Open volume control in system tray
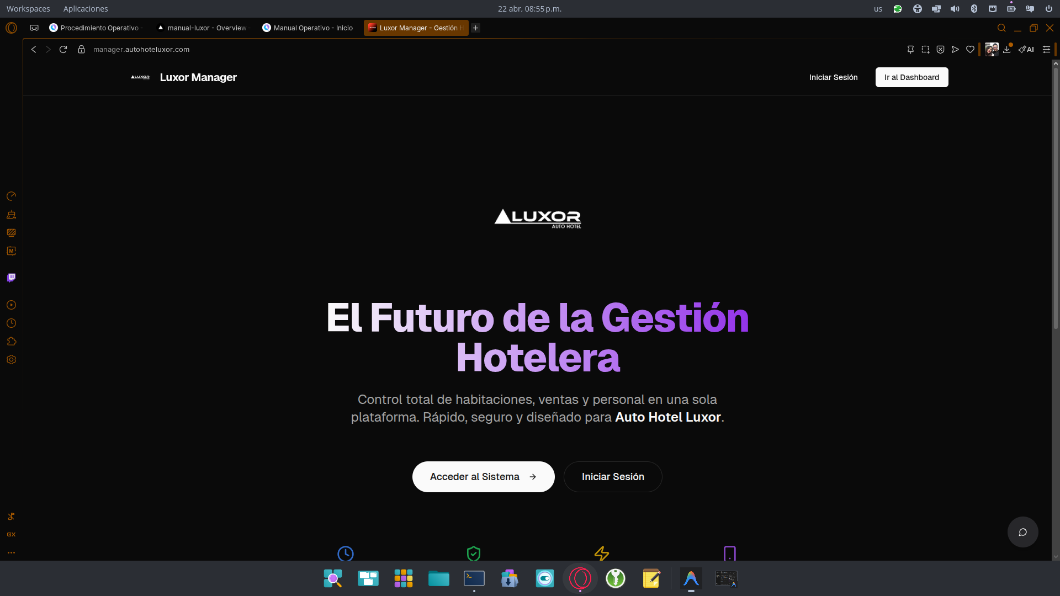 click(x=955, y=9)
